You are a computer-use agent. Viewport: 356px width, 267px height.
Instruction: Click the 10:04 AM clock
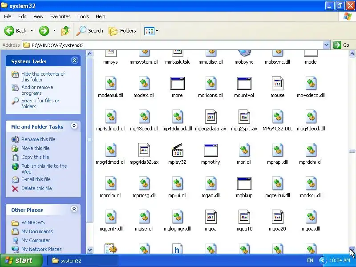point(340,260)
